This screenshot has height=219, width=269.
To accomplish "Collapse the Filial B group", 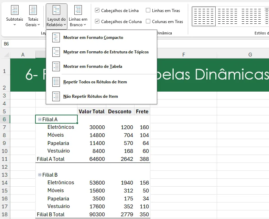I will pos(40,175).
